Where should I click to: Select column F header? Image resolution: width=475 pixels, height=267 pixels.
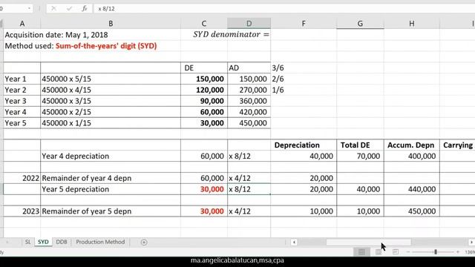tap(304, 23)
